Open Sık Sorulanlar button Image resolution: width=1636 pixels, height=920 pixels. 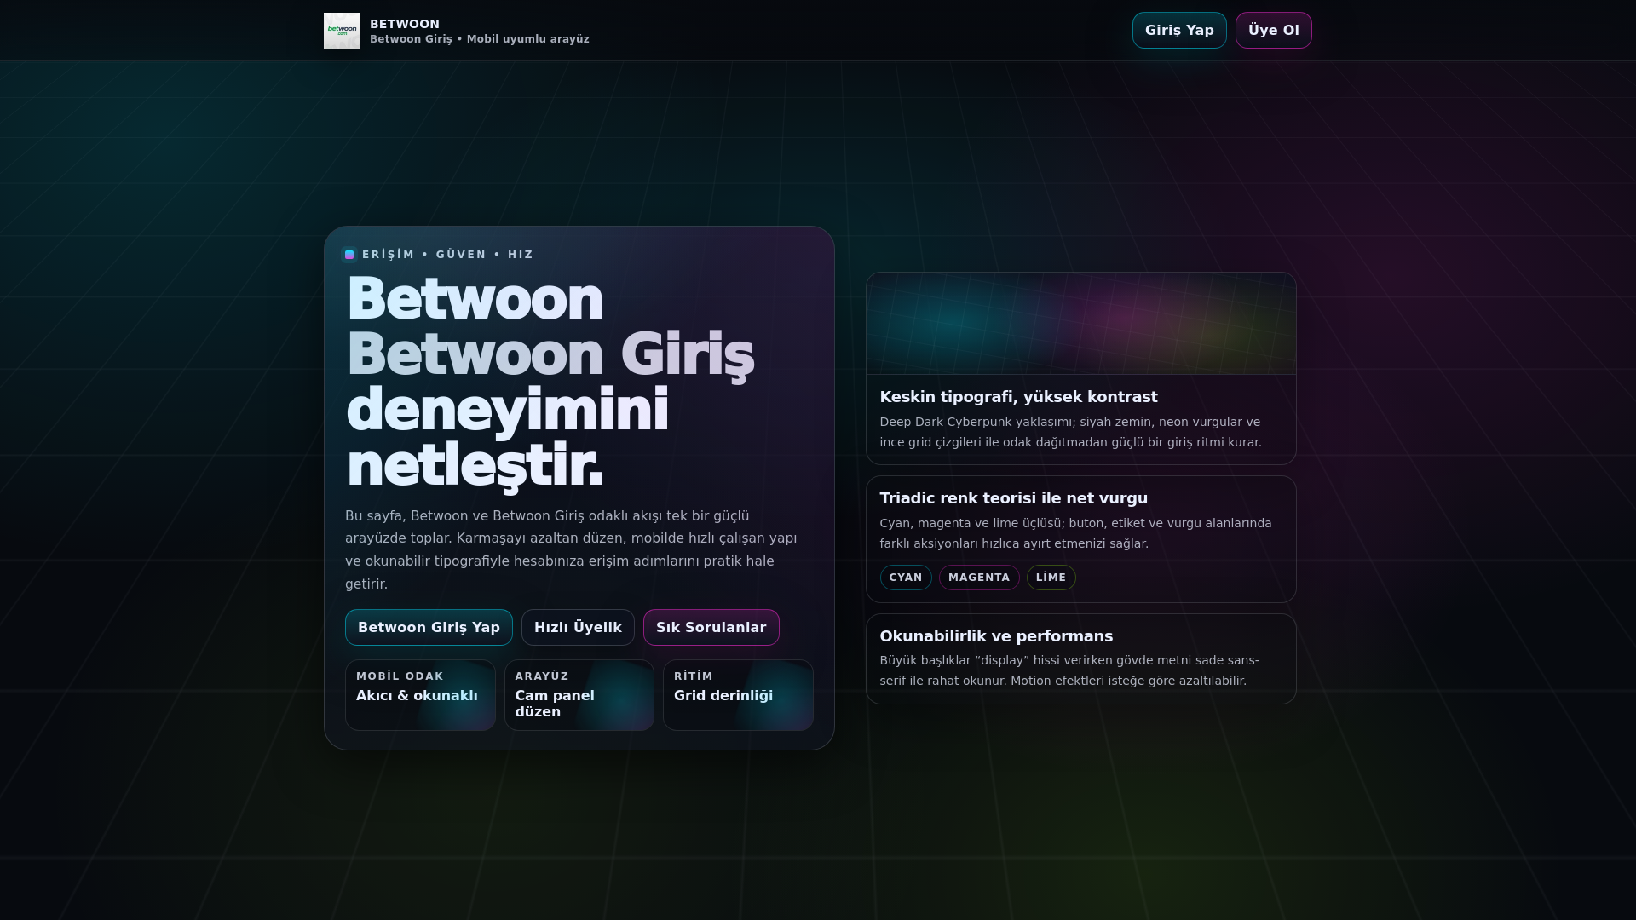point(711,628)
